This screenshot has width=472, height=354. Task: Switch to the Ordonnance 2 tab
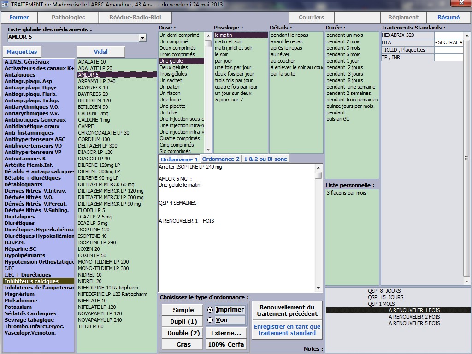(221, 159)
